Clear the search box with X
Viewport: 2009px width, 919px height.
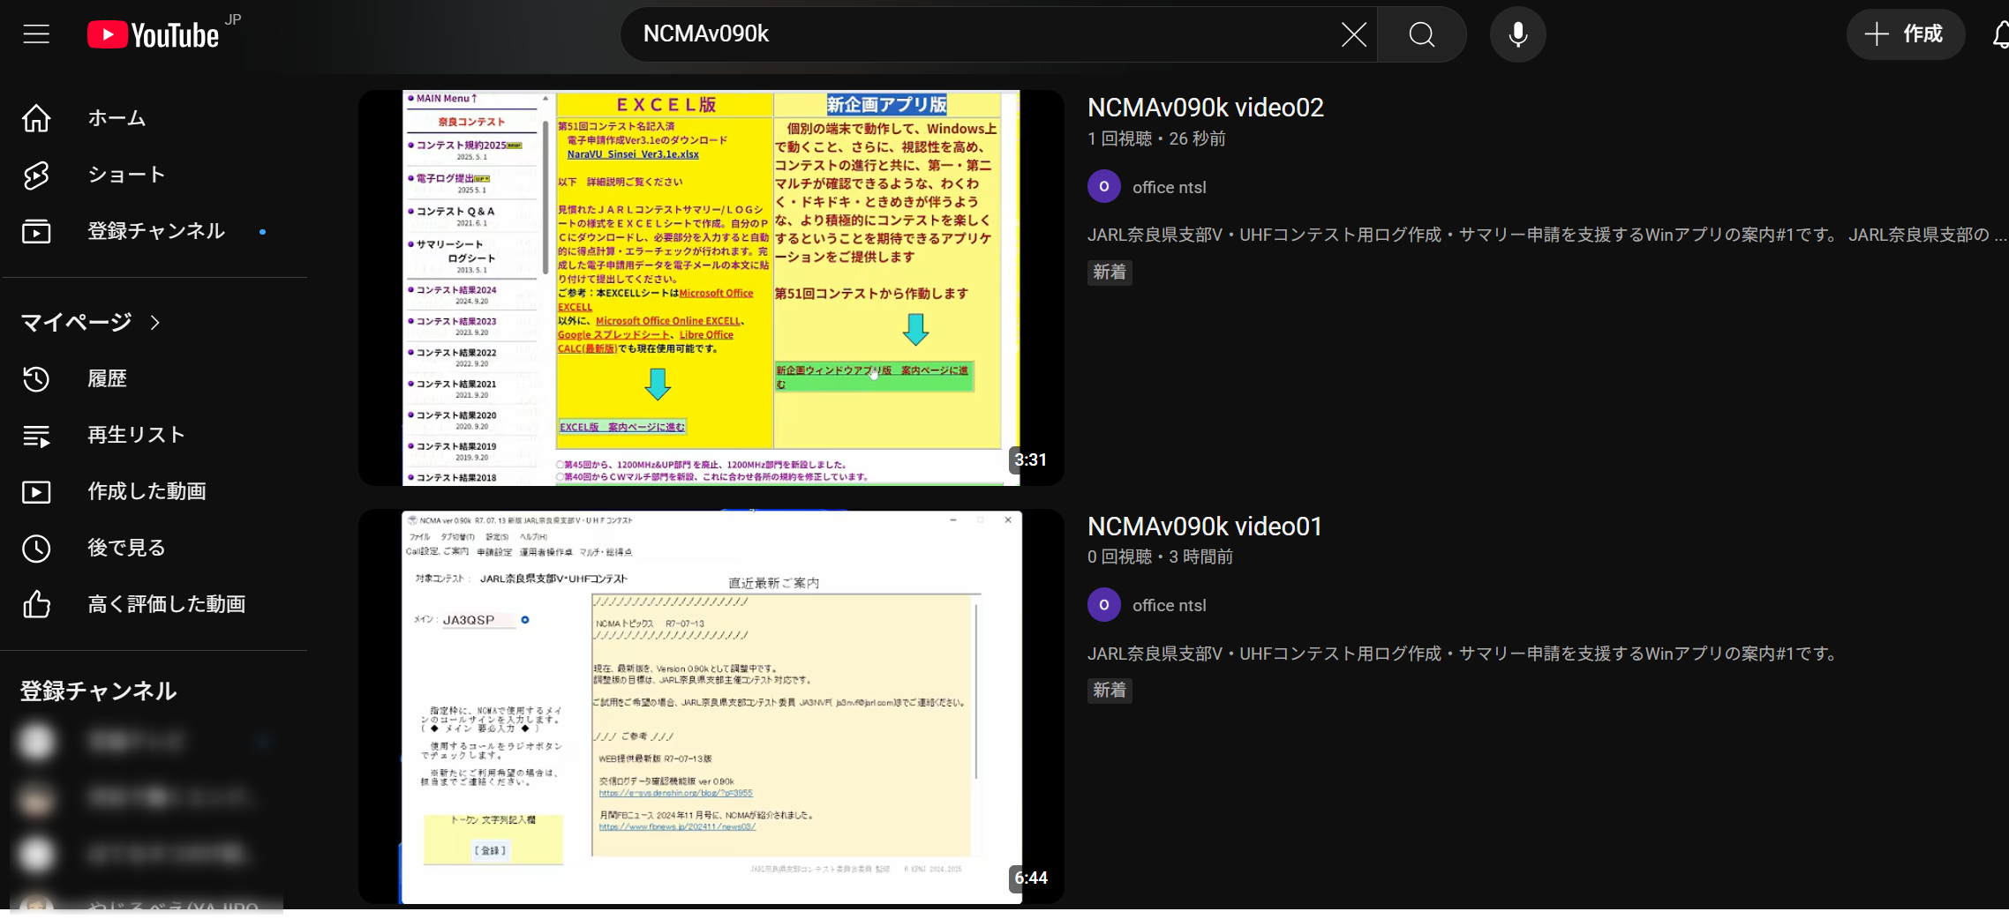pyautogui.click(x=1353, y=34)
